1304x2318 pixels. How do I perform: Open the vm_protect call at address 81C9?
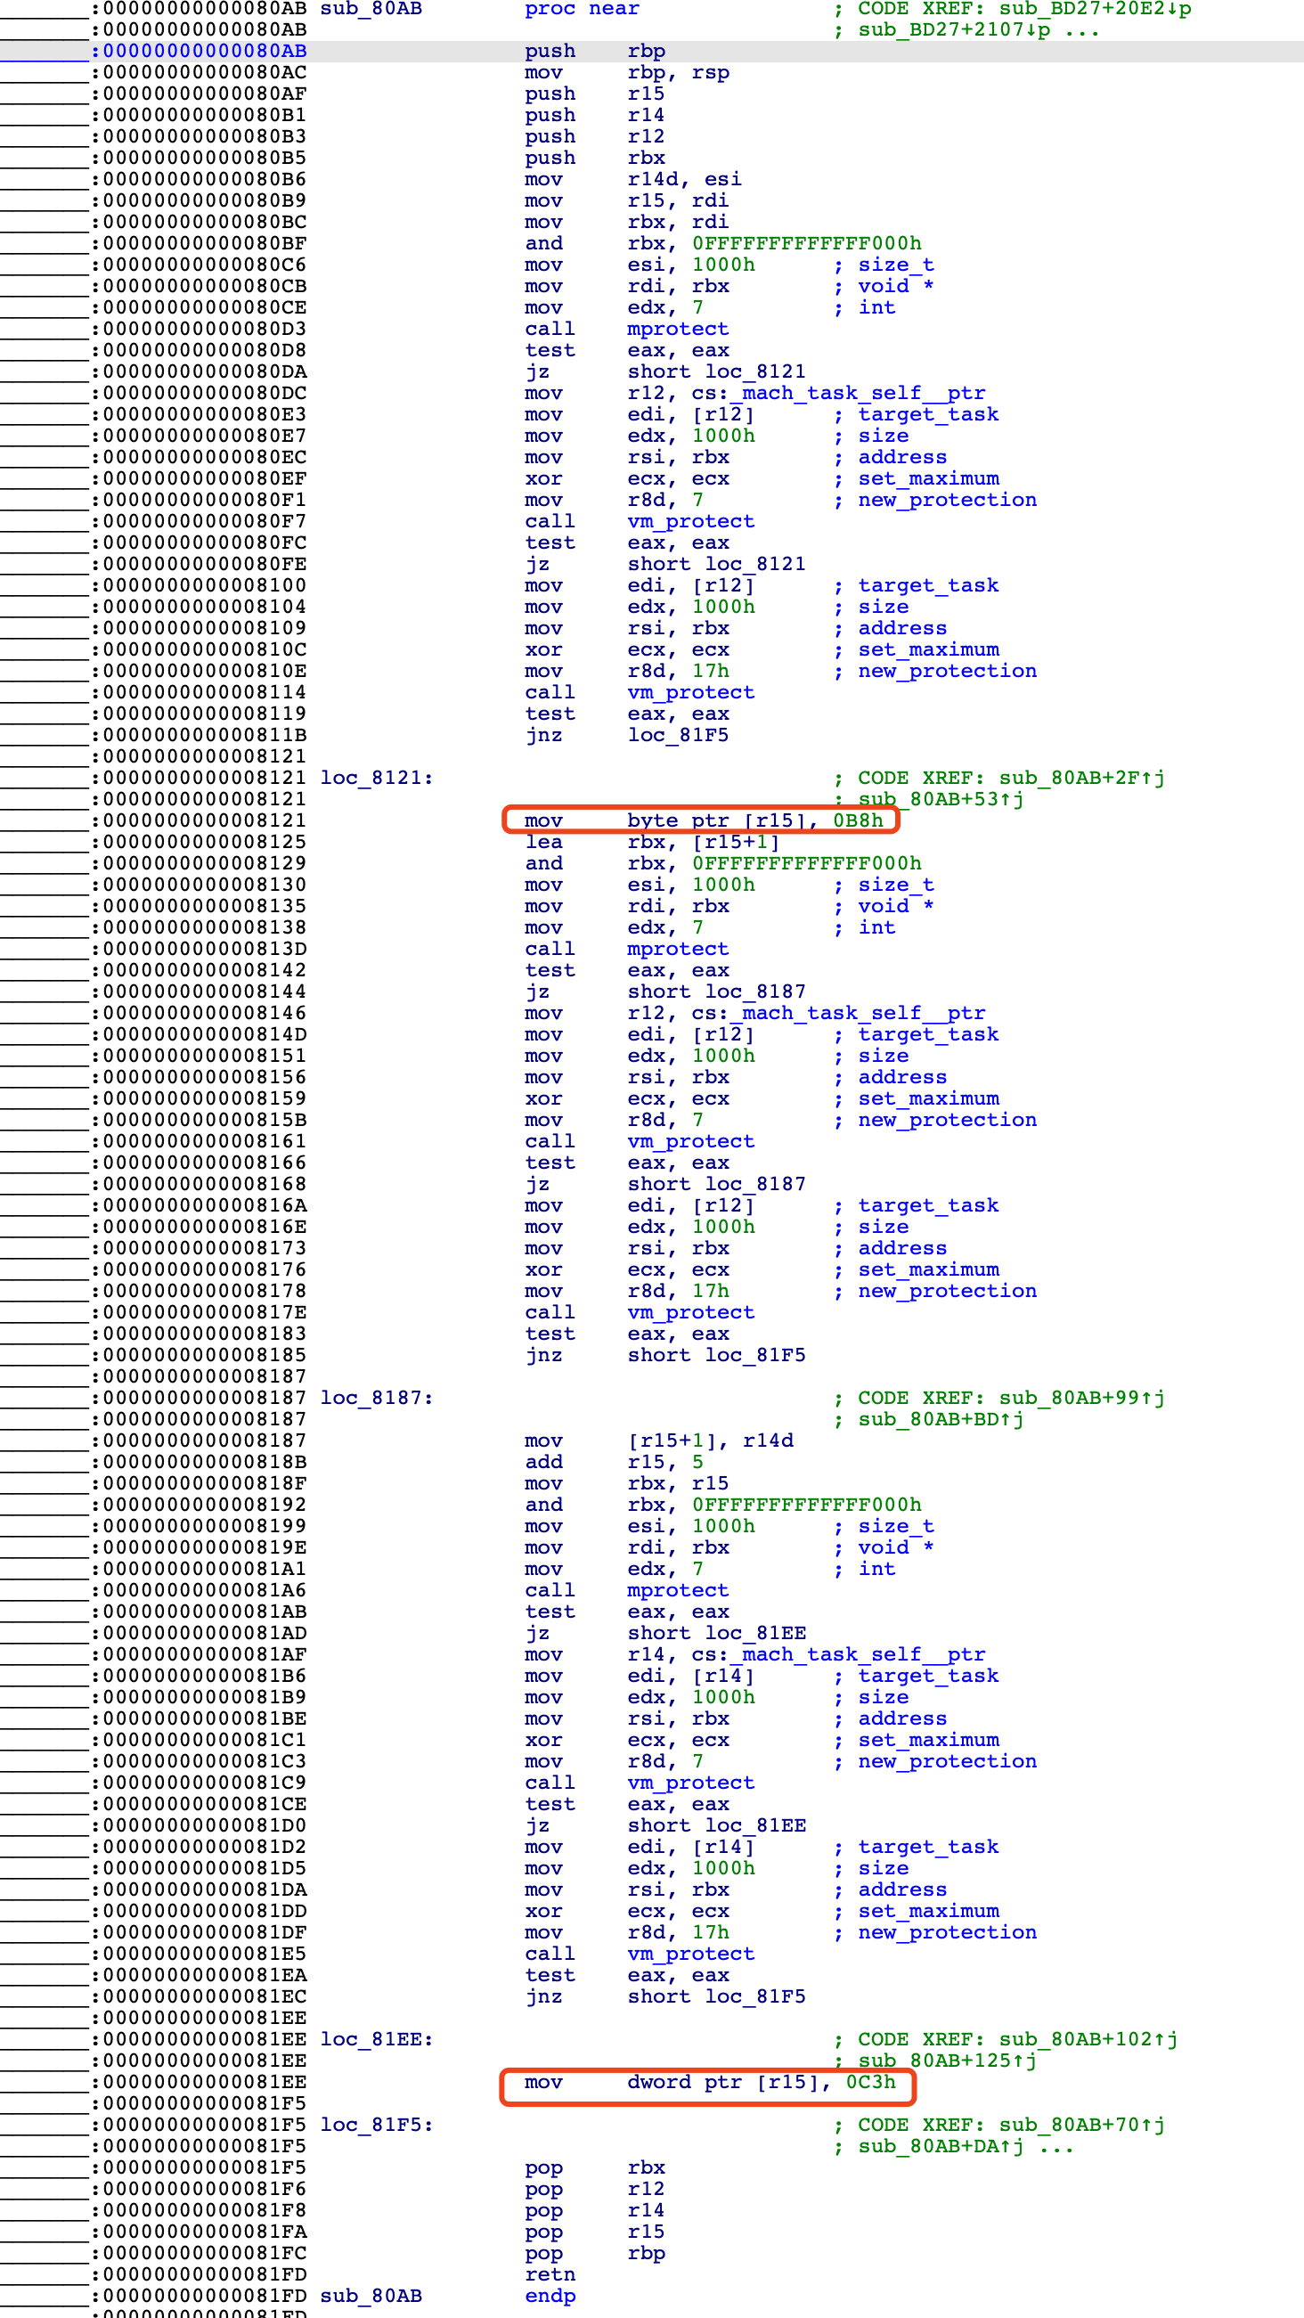coord(691,1783)
